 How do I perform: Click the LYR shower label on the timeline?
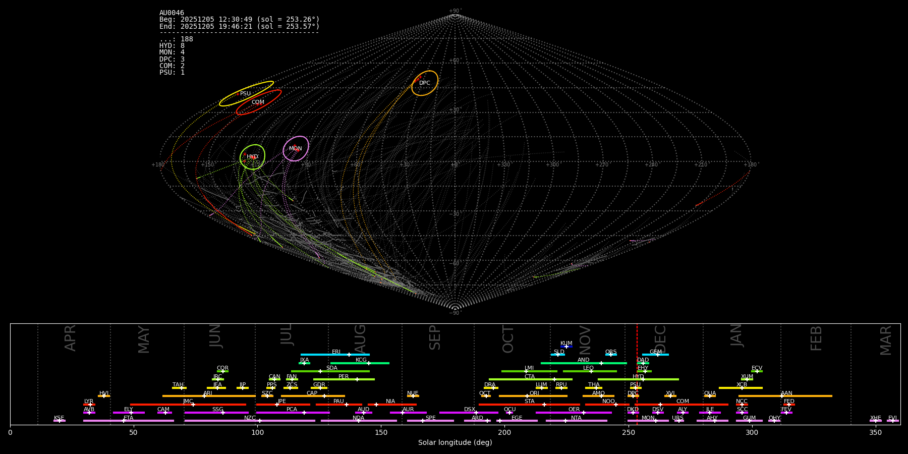(89, 402)
